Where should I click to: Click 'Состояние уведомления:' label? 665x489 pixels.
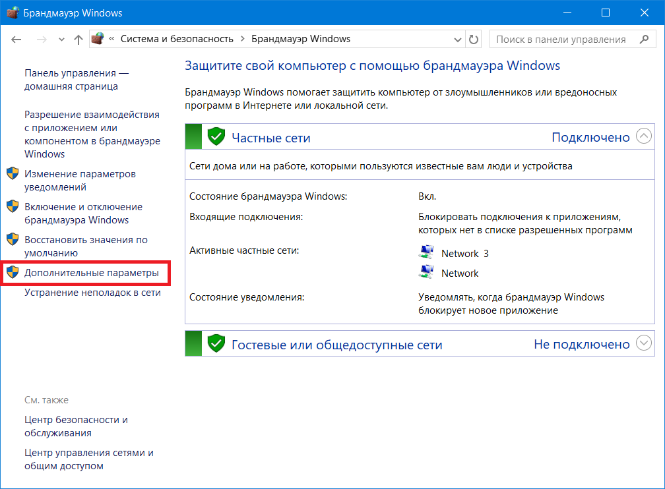[x=247, y=297]
